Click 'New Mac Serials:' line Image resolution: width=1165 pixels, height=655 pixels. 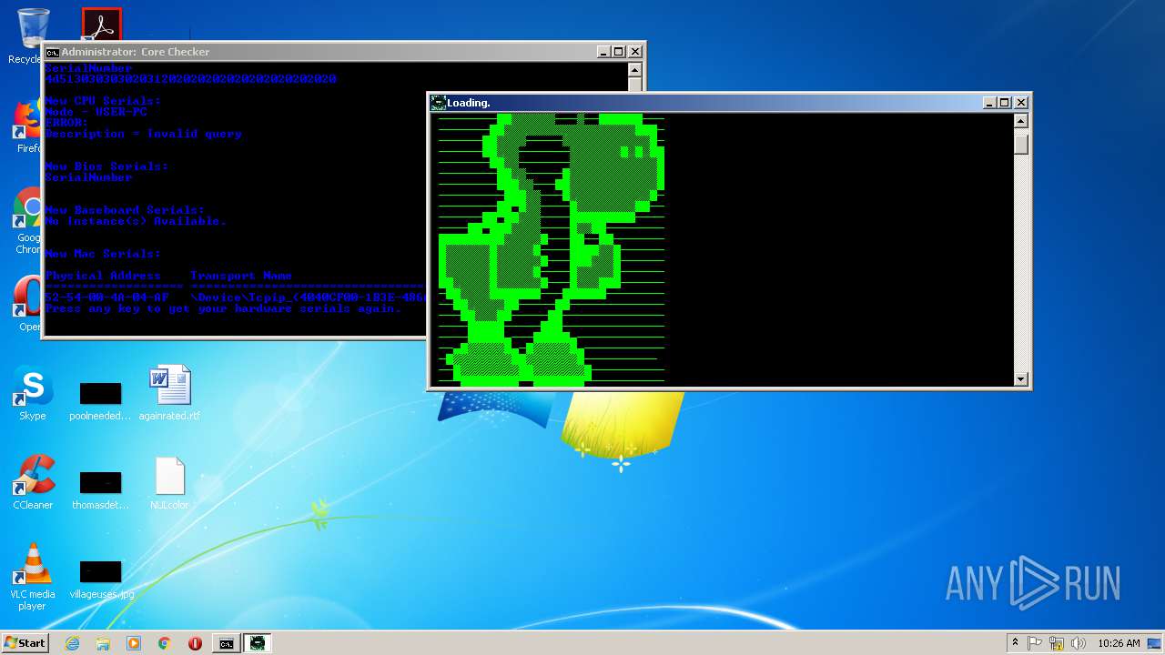[x=103, y=254]
